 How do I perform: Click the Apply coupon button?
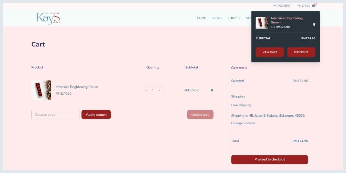point(96,115)
